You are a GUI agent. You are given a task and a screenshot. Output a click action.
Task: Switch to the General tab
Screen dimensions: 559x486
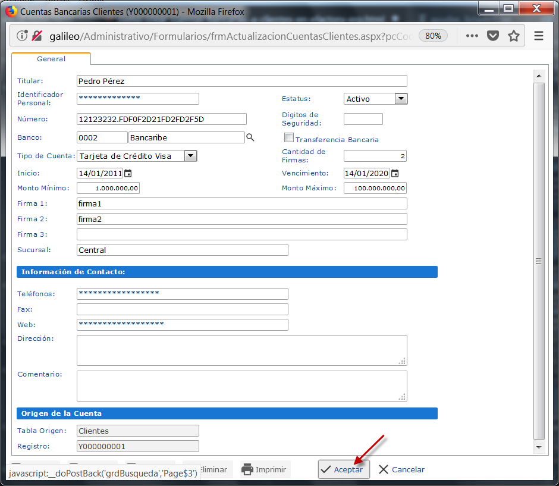(x=51, y=59)
